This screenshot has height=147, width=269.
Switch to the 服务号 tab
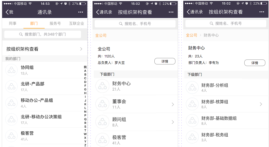(55, 24)
